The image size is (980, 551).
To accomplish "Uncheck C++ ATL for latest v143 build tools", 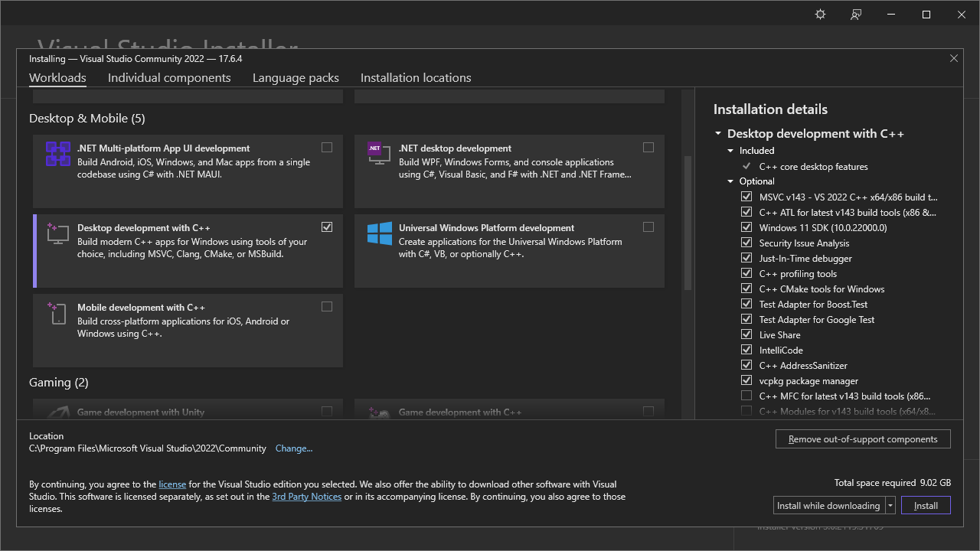I will point(746,212).
